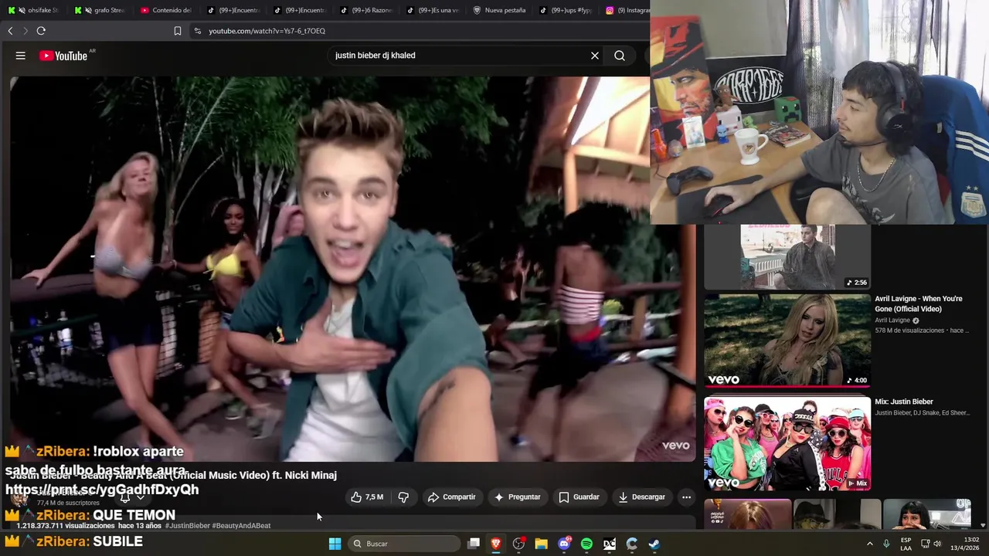989x556 pixels.
Task: Run the search with the magnifier icon
Action: click(620, 56)
